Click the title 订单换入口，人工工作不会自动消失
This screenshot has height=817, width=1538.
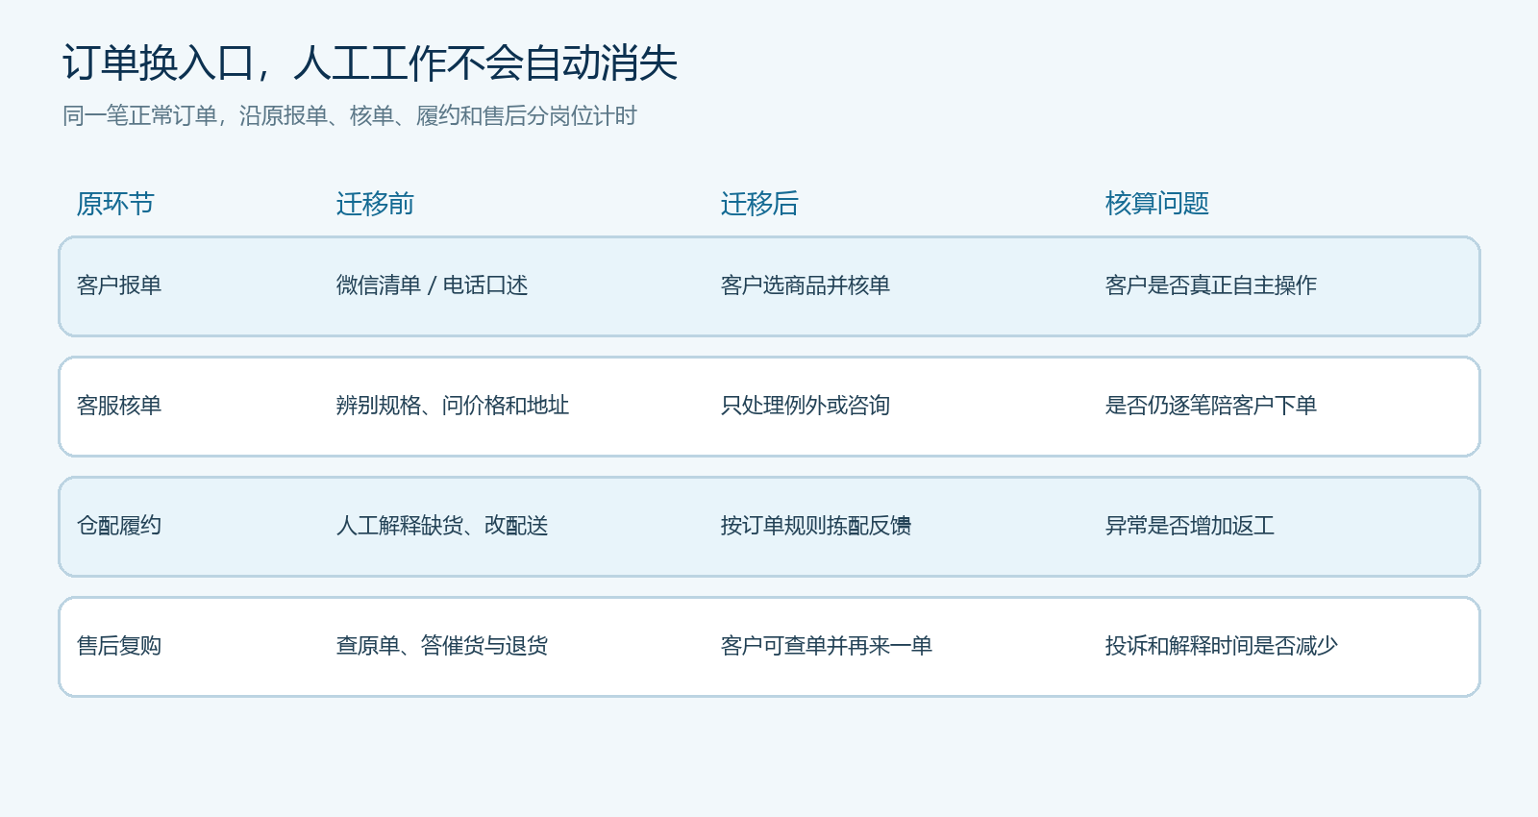(370, 63)
